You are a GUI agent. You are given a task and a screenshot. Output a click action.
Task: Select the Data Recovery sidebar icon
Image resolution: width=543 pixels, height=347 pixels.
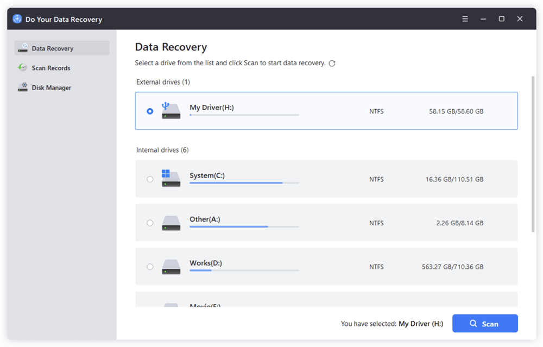(23, 48)
